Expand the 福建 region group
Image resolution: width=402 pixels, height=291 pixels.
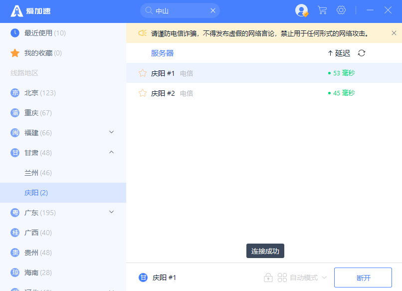pos(112,132)
